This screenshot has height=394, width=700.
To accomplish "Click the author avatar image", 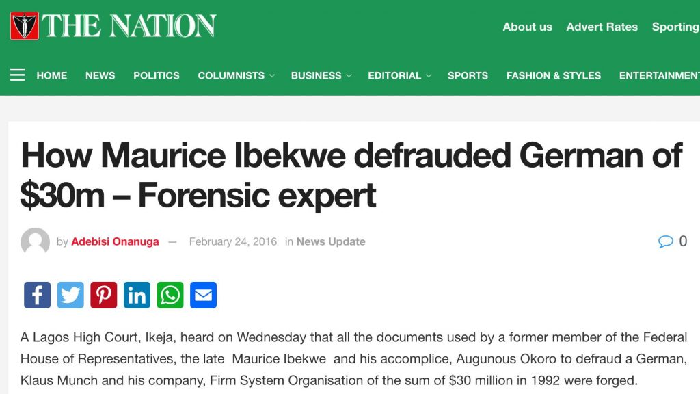I will tap(36, 241).
